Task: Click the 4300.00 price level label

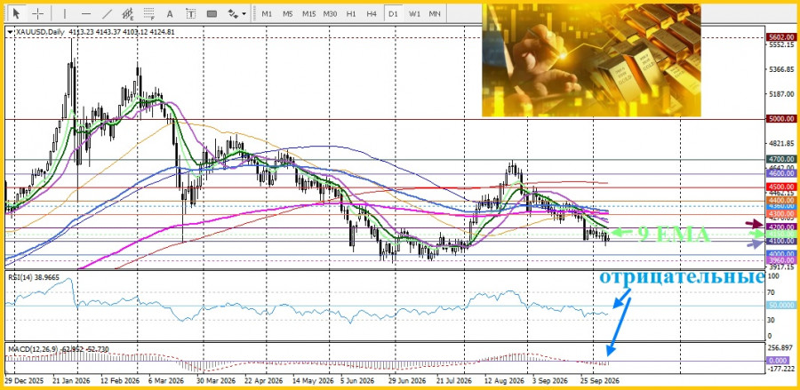Action: [781, 214]
